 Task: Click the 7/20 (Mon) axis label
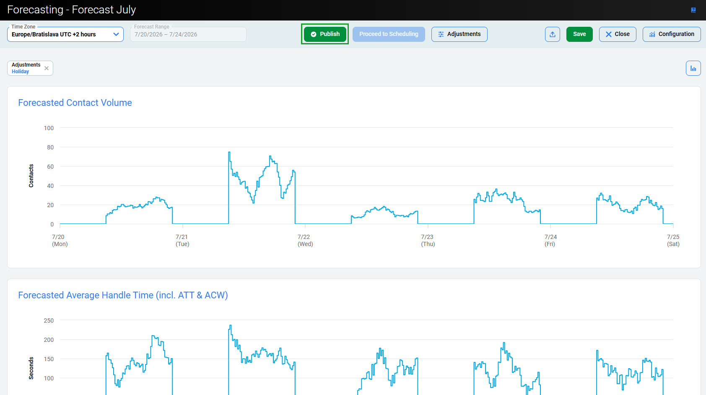(60, 241)
